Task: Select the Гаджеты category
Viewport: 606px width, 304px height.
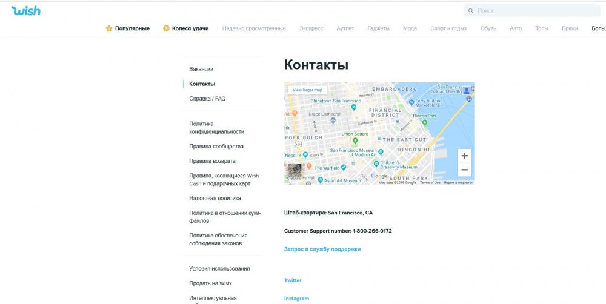Action: tap(378, 28)
